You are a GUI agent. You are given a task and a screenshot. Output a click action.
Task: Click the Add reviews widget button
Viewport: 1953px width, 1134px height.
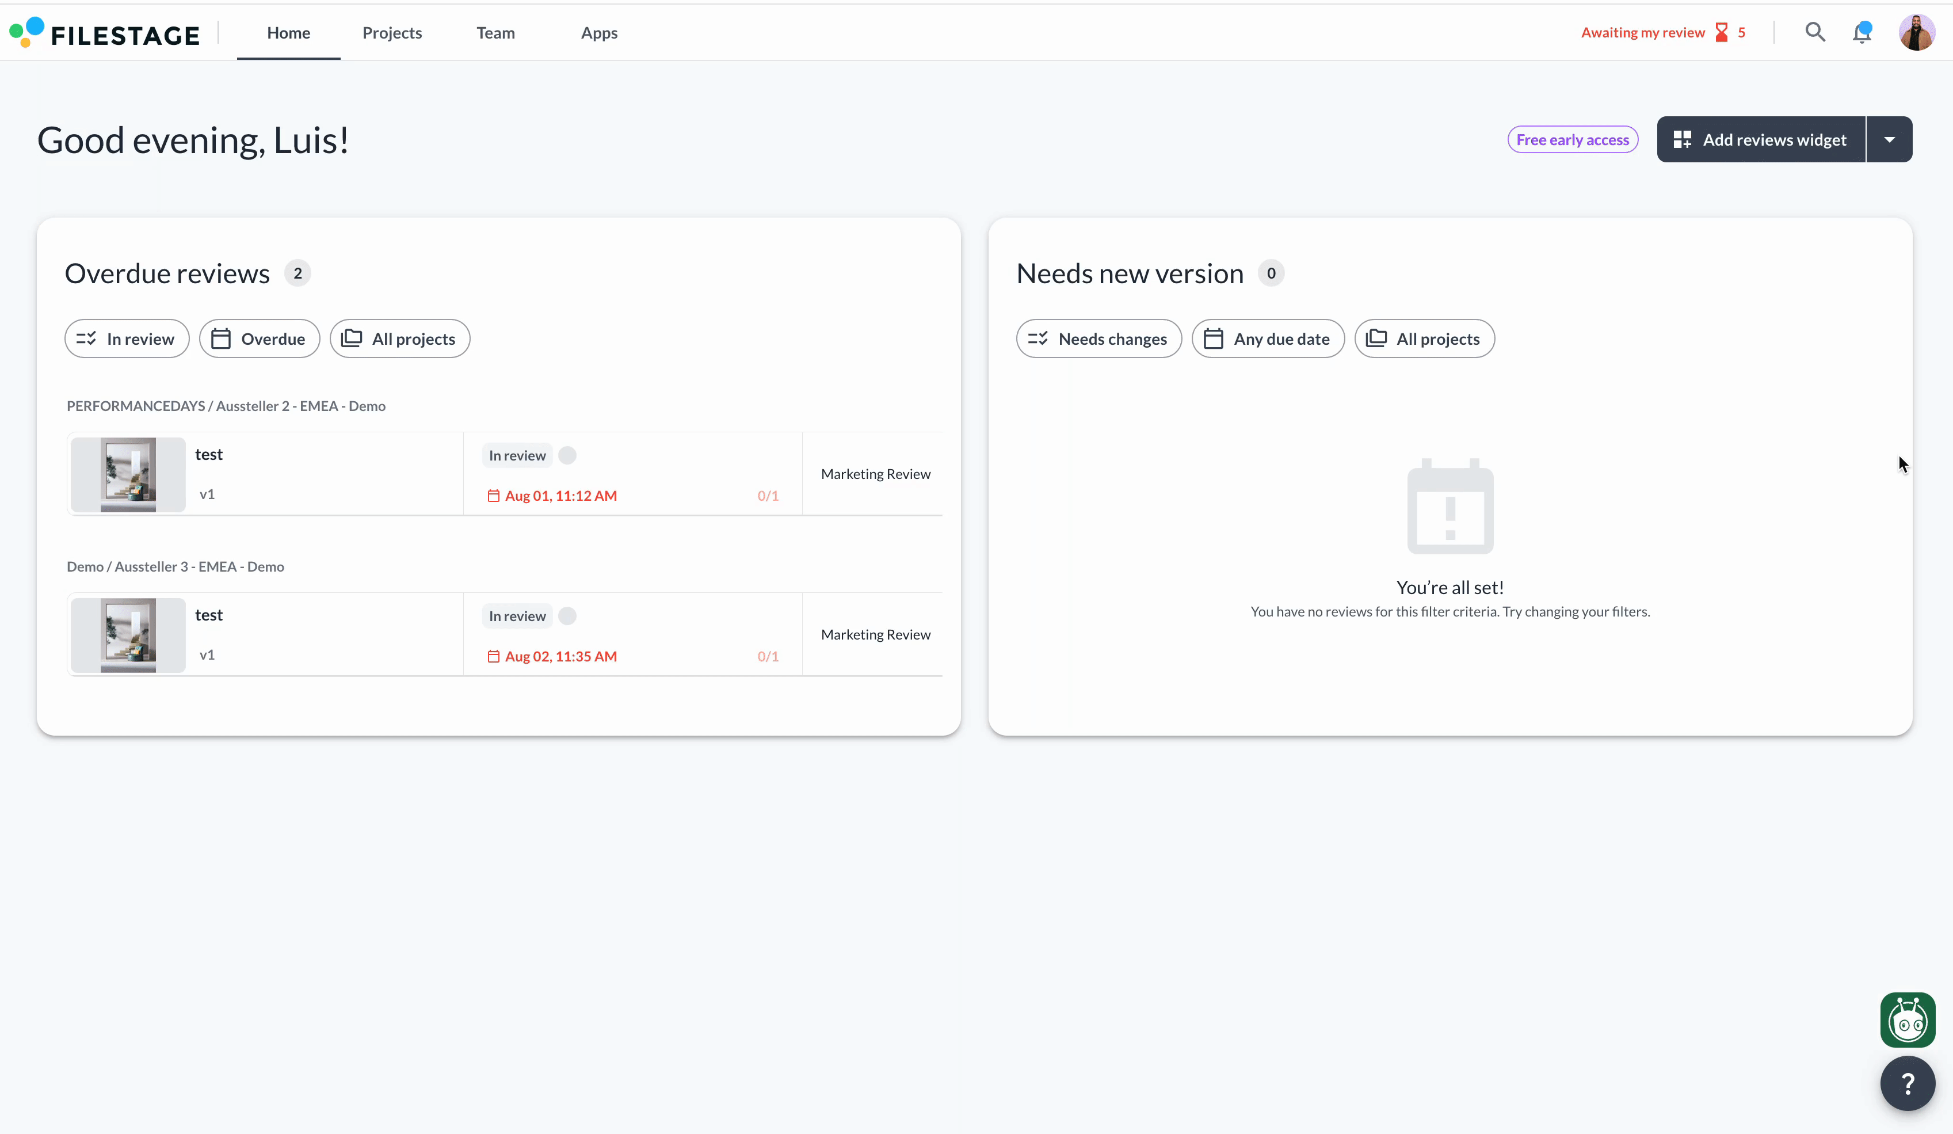1760,139
